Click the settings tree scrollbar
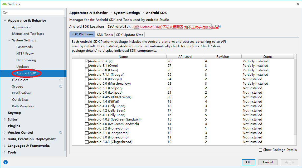Screen dimensions: 302x168 pos(65,84)
